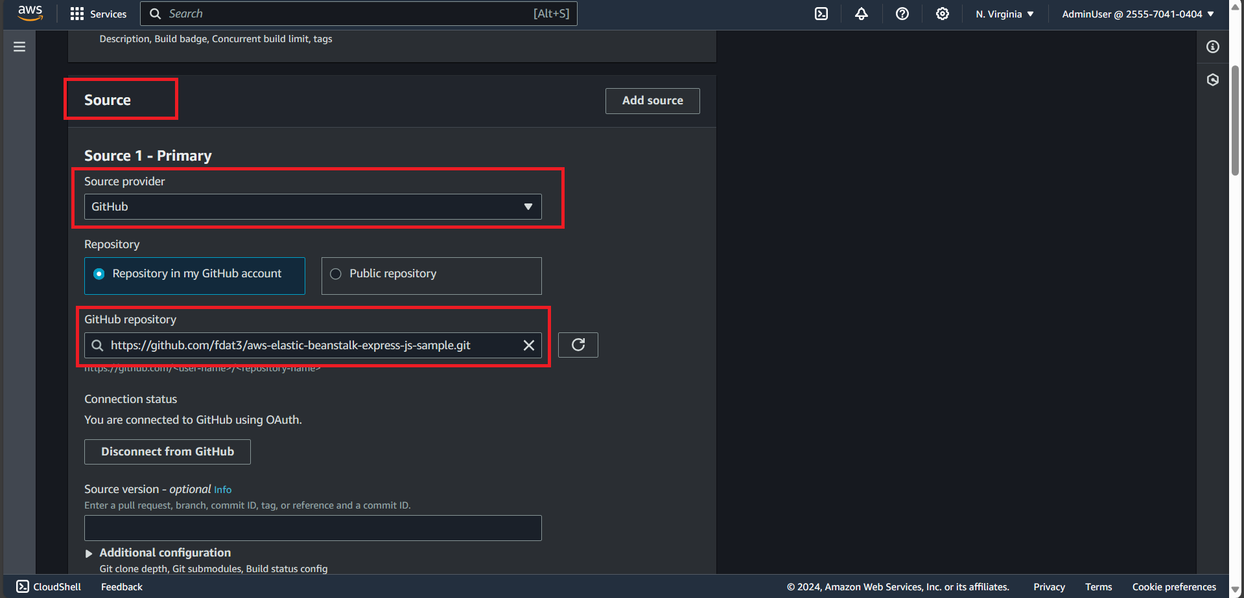Open the Terms link
The height and width of the screenshot is (598, 1244).
point(1098,586)
